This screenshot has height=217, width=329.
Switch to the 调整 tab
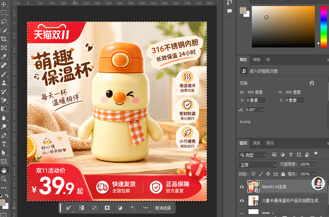pyautogui.click(x=257, y=60)
